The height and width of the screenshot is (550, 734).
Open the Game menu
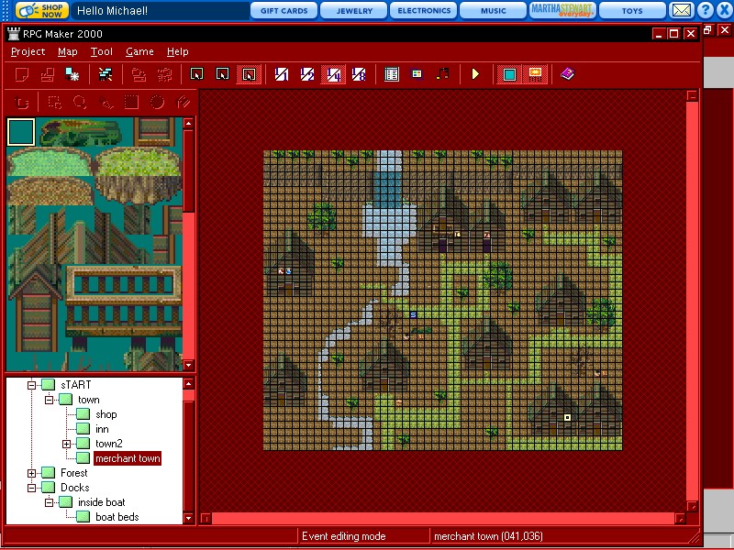pyautogui.click(x=139, y=51)
